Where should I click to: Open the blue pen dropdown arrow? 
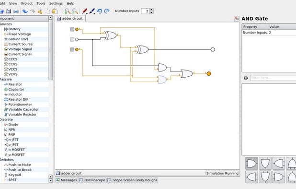click(x=94, y=13)
